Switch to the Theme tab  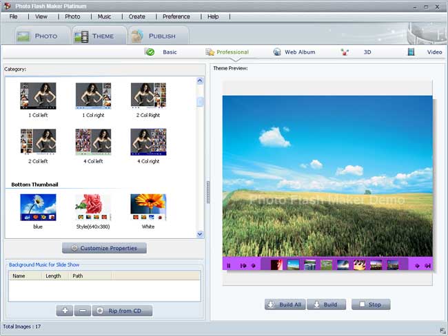click(x=99, y=35)
